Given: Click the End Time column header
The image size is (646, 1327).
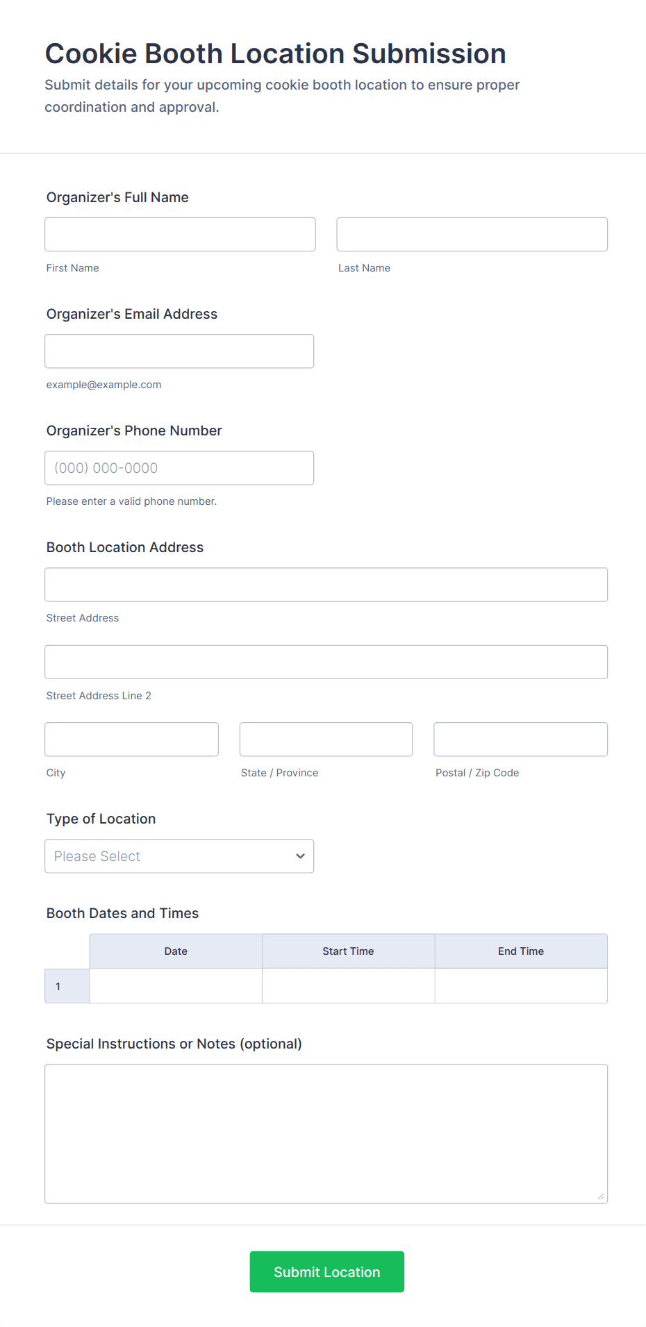Looking at the screenshot, I should 521,951.
